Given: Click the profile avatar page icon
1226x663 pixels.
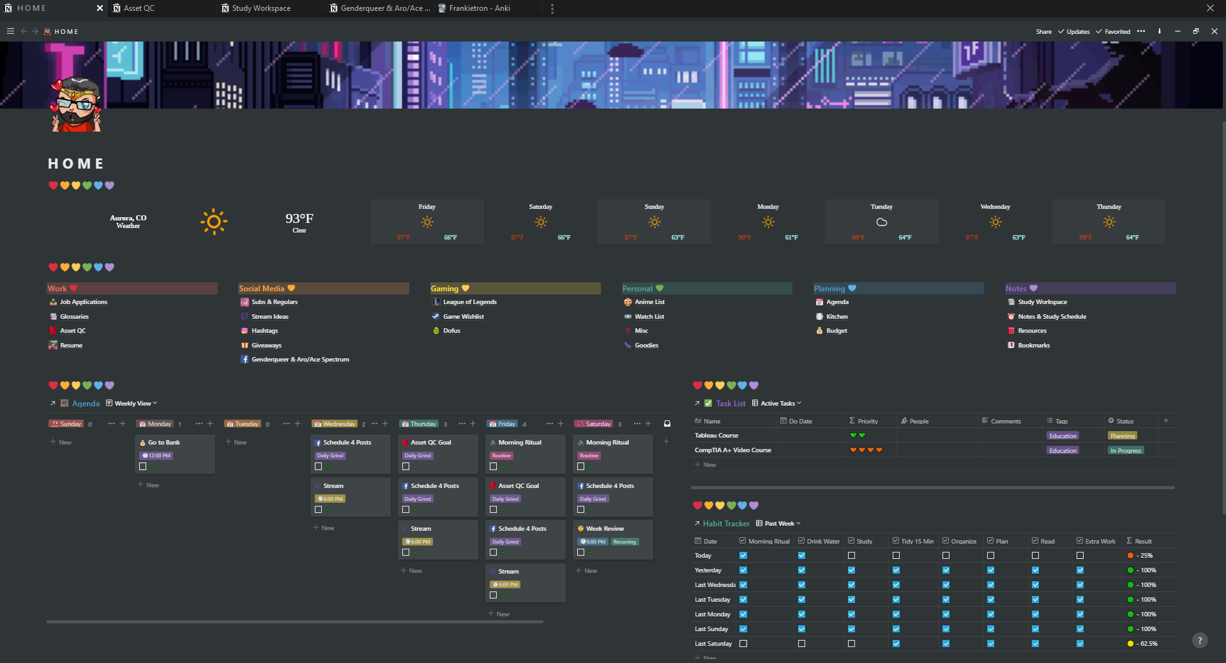Looking at the screenshot, I should 76,105.
